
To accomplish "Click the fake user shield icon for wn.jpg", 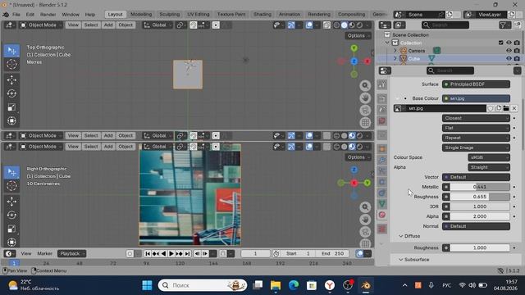I will tap(491, 108).
